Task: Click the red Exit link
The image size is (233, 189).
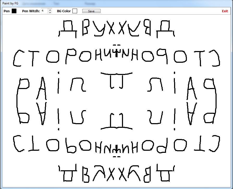Action: 225,11
